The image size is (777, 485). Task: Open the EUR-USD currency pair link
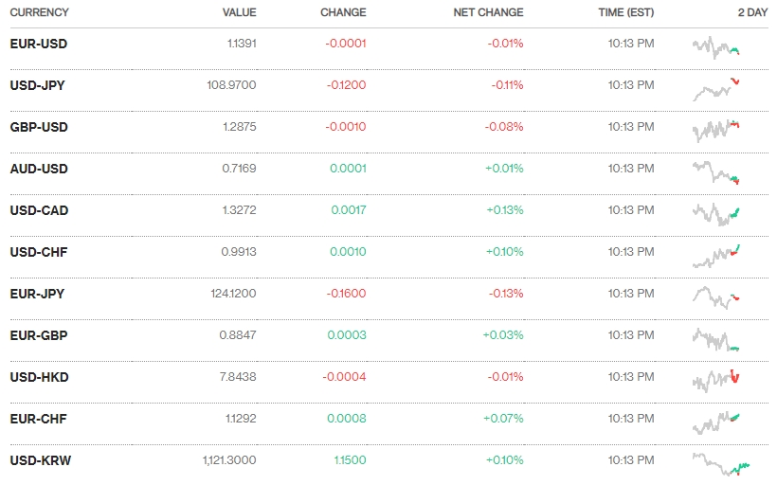[38, 44]
